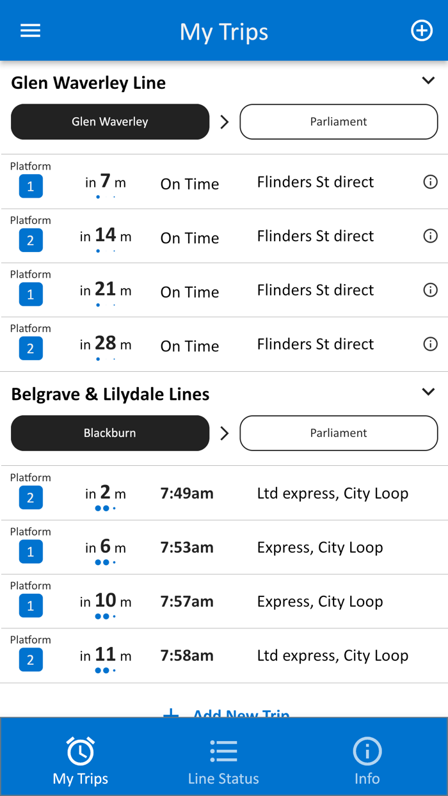
Task: Collapse the Glen Waverley Line section
Action: (x=428, y=80)
